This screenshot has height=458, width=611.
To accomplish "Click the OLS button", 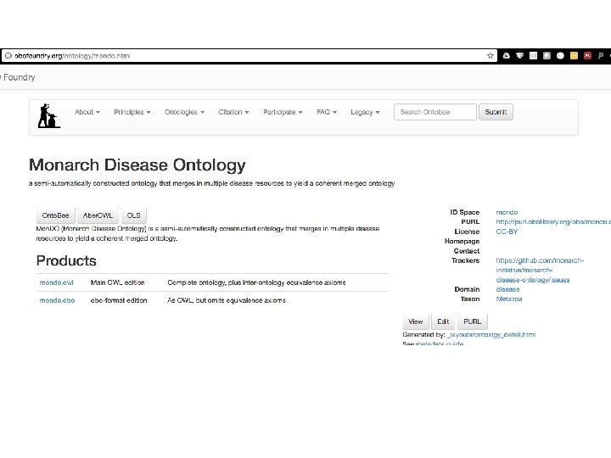I will click(134, 215).
